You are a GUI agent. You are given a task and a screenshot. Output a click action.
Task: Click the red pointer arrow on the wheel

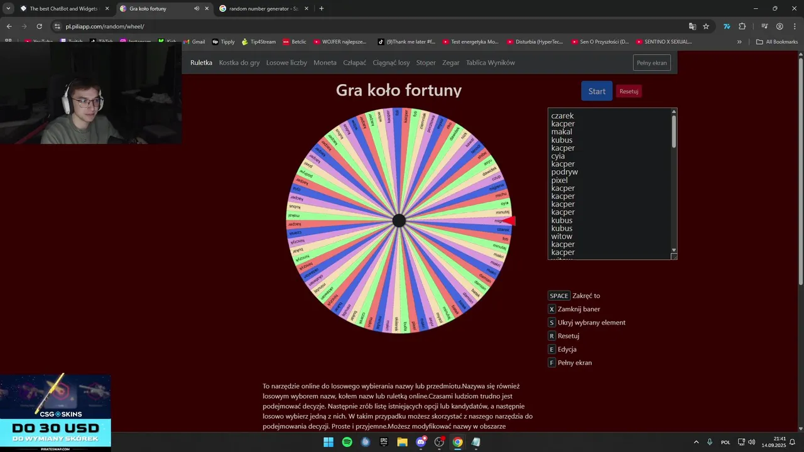click(x=509, y=220)
